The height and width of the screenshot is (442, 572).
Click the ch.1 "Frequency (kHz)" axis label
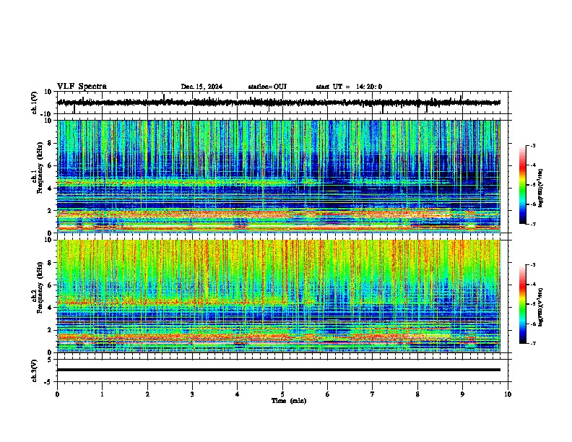coord(40,168)
